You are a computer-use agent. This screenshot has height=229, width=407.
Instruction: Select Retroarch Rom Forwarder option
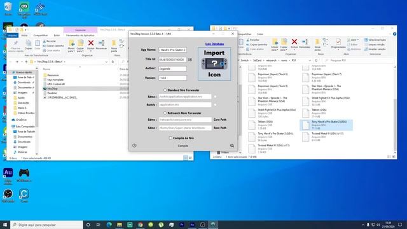pos(165,113)
